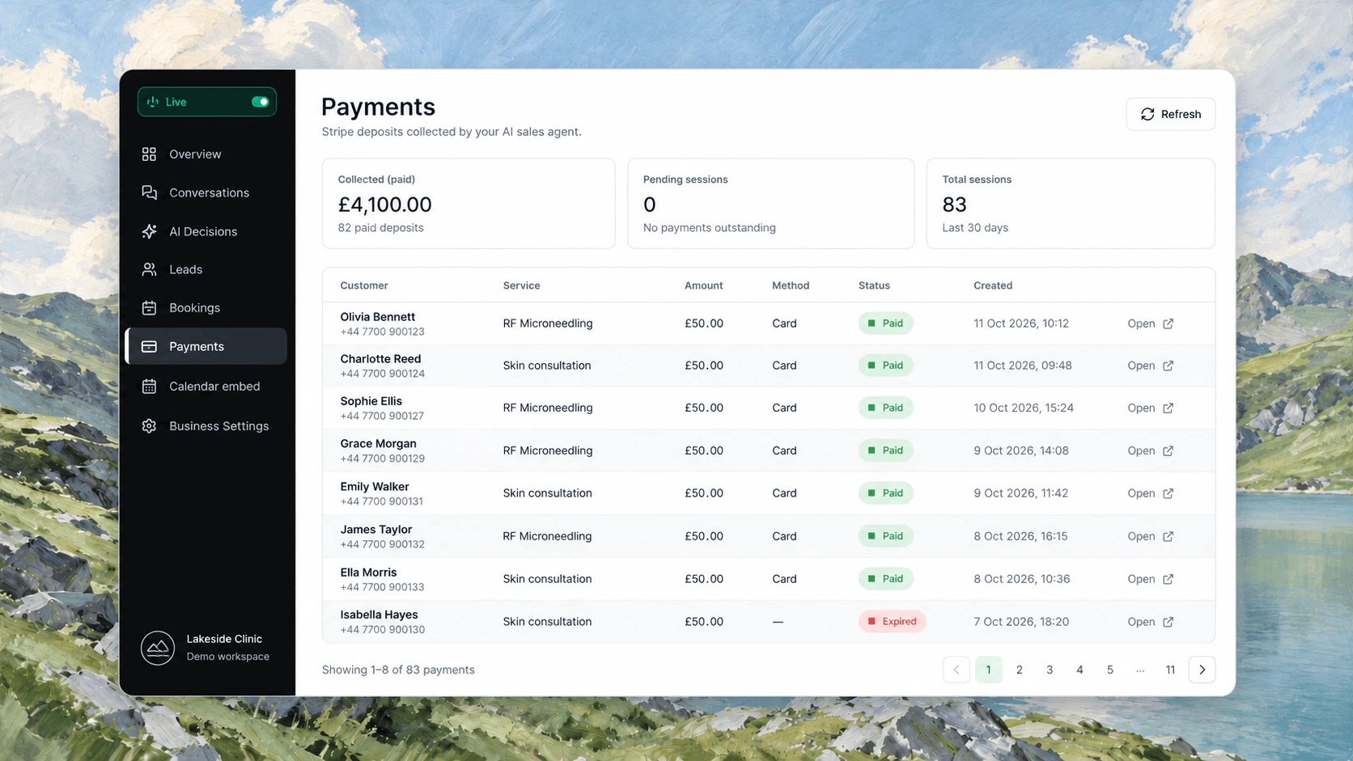Click the Created column header
The height and width of the screenshot is (761, 1353).
[x=993, y=285]
